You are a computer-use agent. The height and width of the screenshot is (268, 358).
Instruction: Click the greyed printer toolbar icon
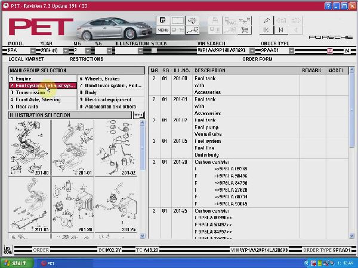[x=215, y=20]
